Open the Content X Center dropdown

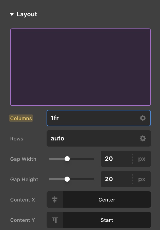pos(107,200)
